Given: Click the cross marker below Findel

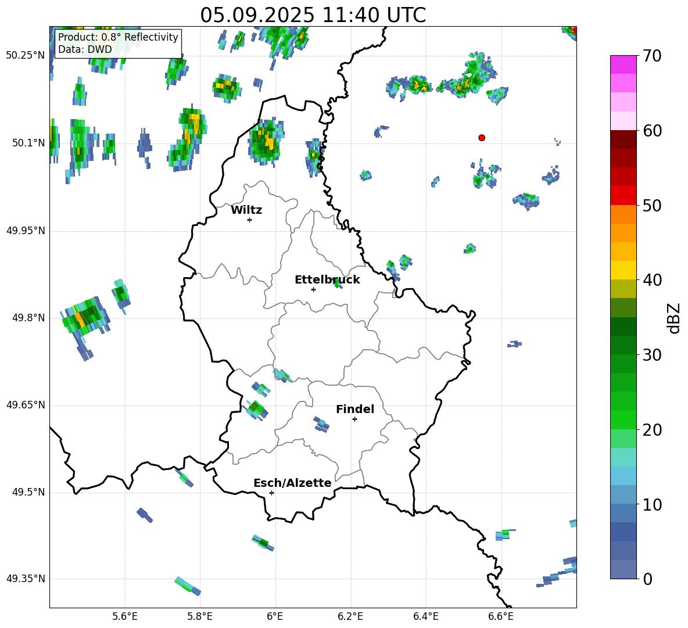Looking at the screenshot, I should pyautogui.click(x=354, y=419).
